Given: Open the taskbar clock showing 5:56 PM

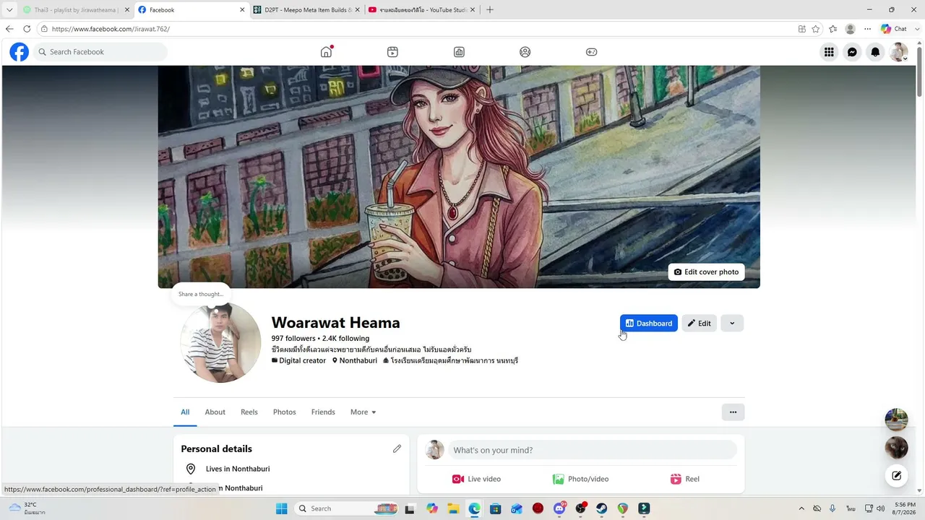Looking at the screenshot, I should point(905,508).
